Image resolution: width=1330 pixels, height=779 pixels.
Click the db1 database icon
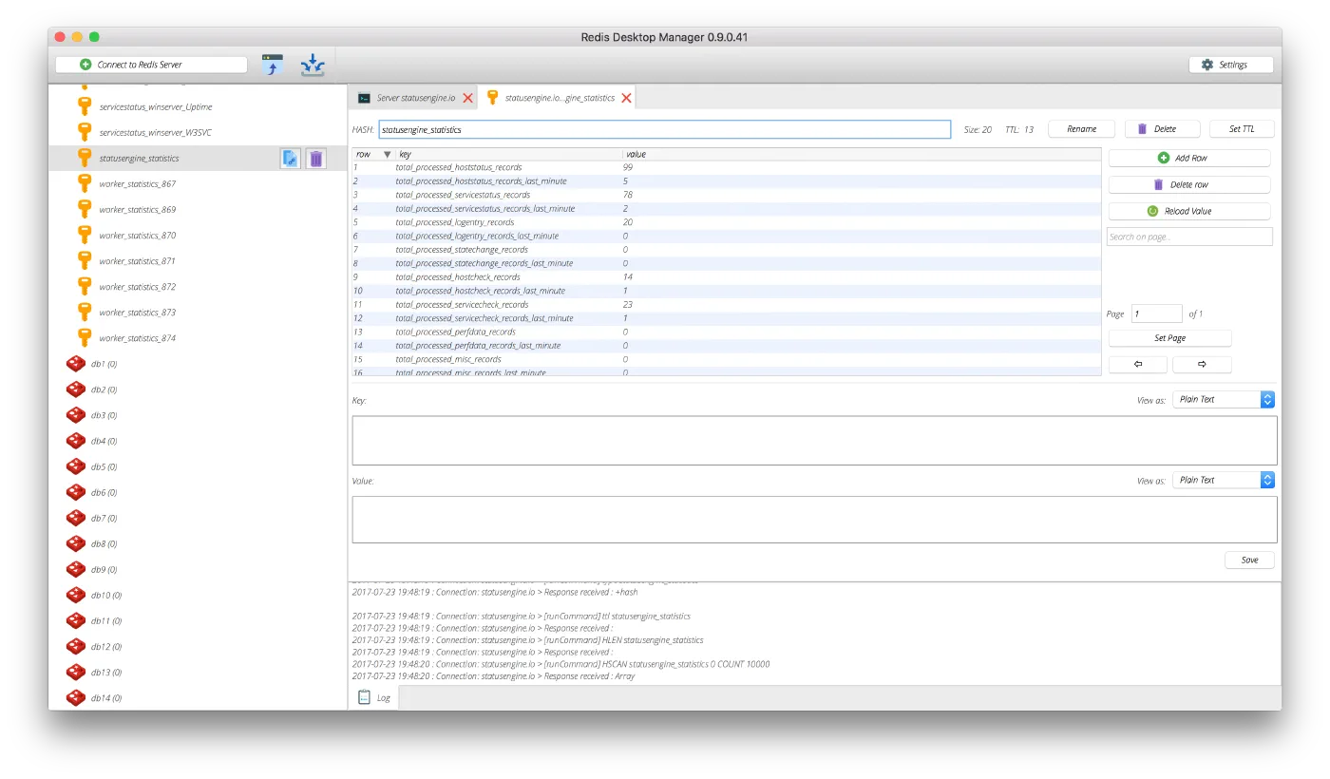pos(75,363)
